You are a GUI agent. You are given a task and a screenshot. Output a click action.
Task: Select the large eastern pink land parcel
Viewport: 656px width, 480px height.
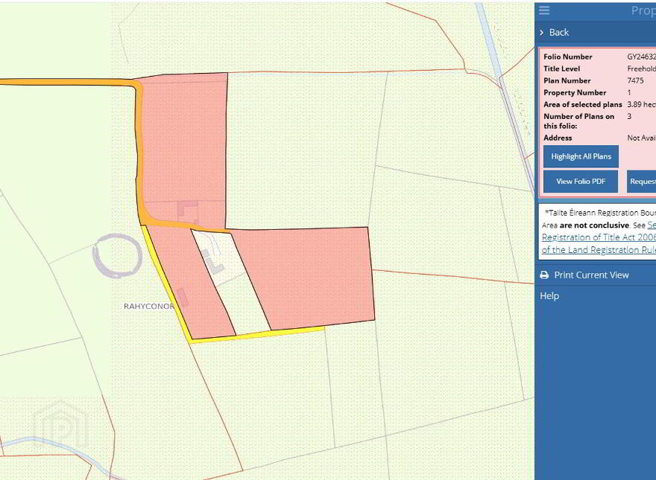click(x=310, y=277)
